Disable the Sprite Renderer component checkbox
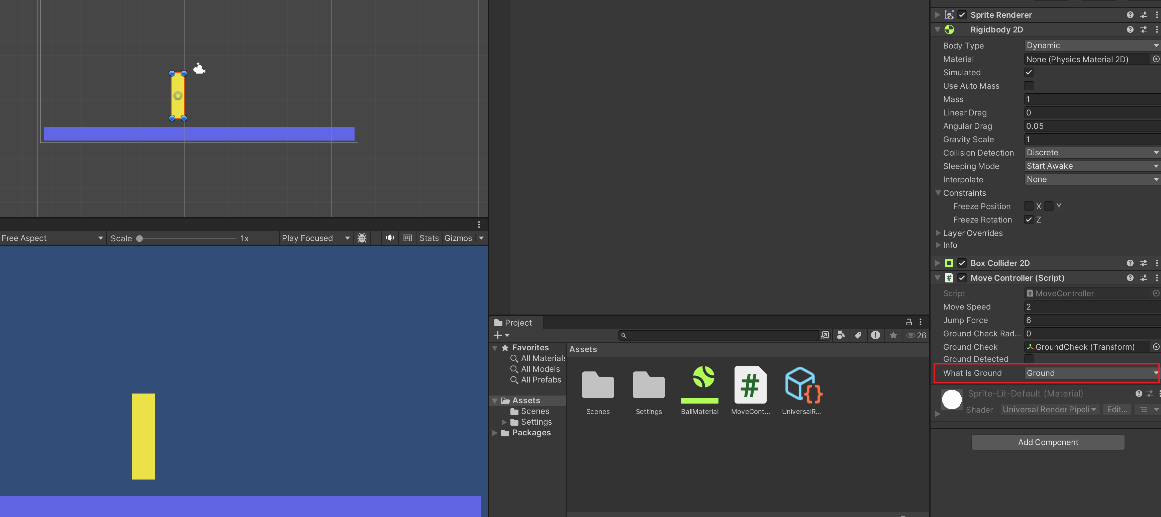Screen dimensions: 1161x517 pyautogui.click(x=962, y=15)
